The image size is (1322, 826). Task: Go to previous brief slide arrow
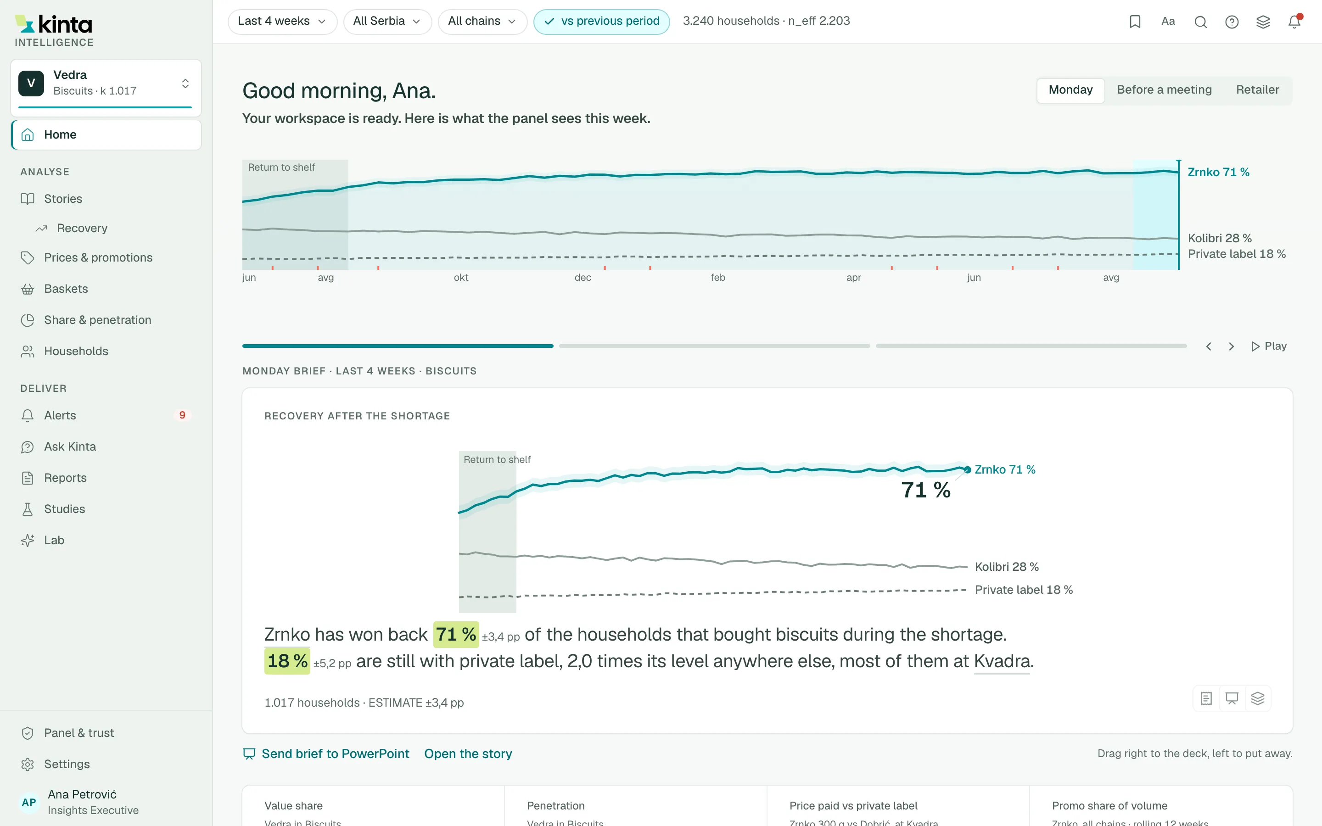pos(1208,346)
